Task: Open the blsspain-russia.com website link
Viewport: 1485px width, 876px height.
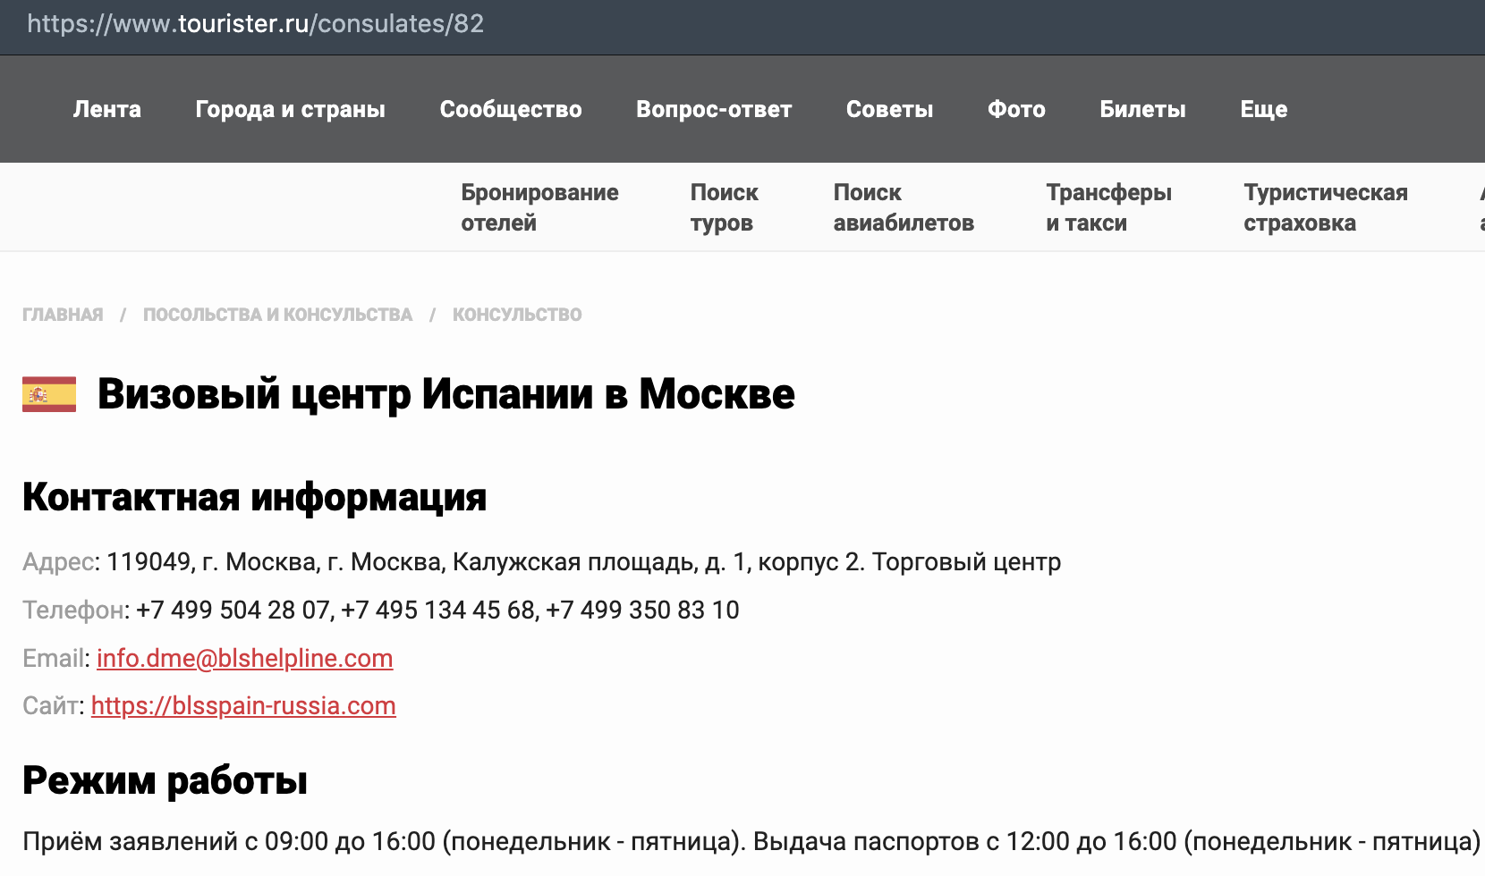Action: (x=243, y=705)
